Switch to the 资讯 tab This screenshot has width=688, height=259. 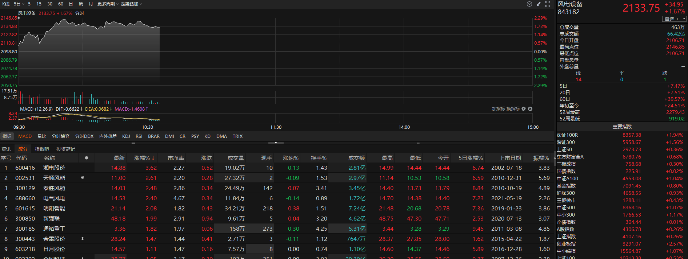coord(6,149)
